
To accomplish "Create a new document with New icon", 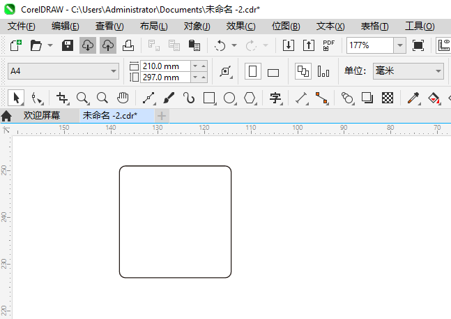I will 16,45.
